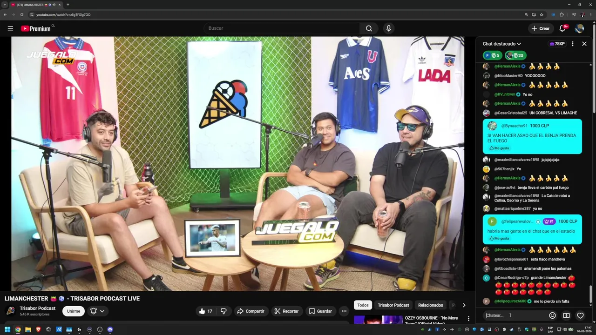Open the YouTube guide hamburger menu
The height and width of the screenshot is (335, 596).
click(10, 28)
